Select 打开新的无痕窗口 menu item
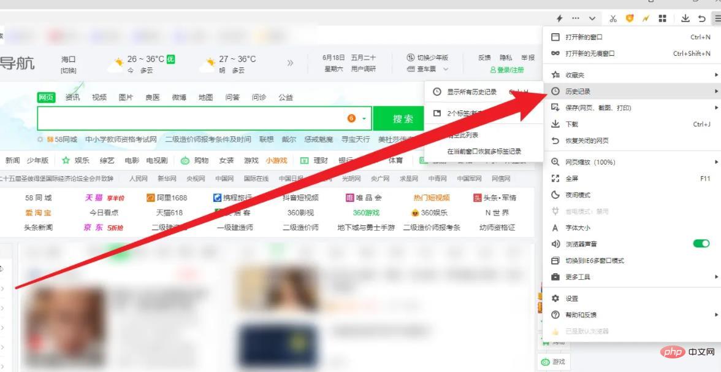 pyautogui.click(x=631, y=53)
